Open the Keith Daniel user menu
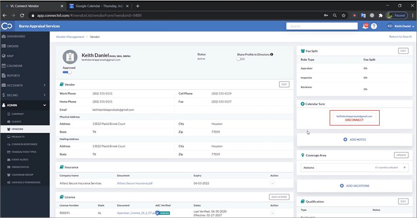The image size is (417, 218). tap(400, 26)
